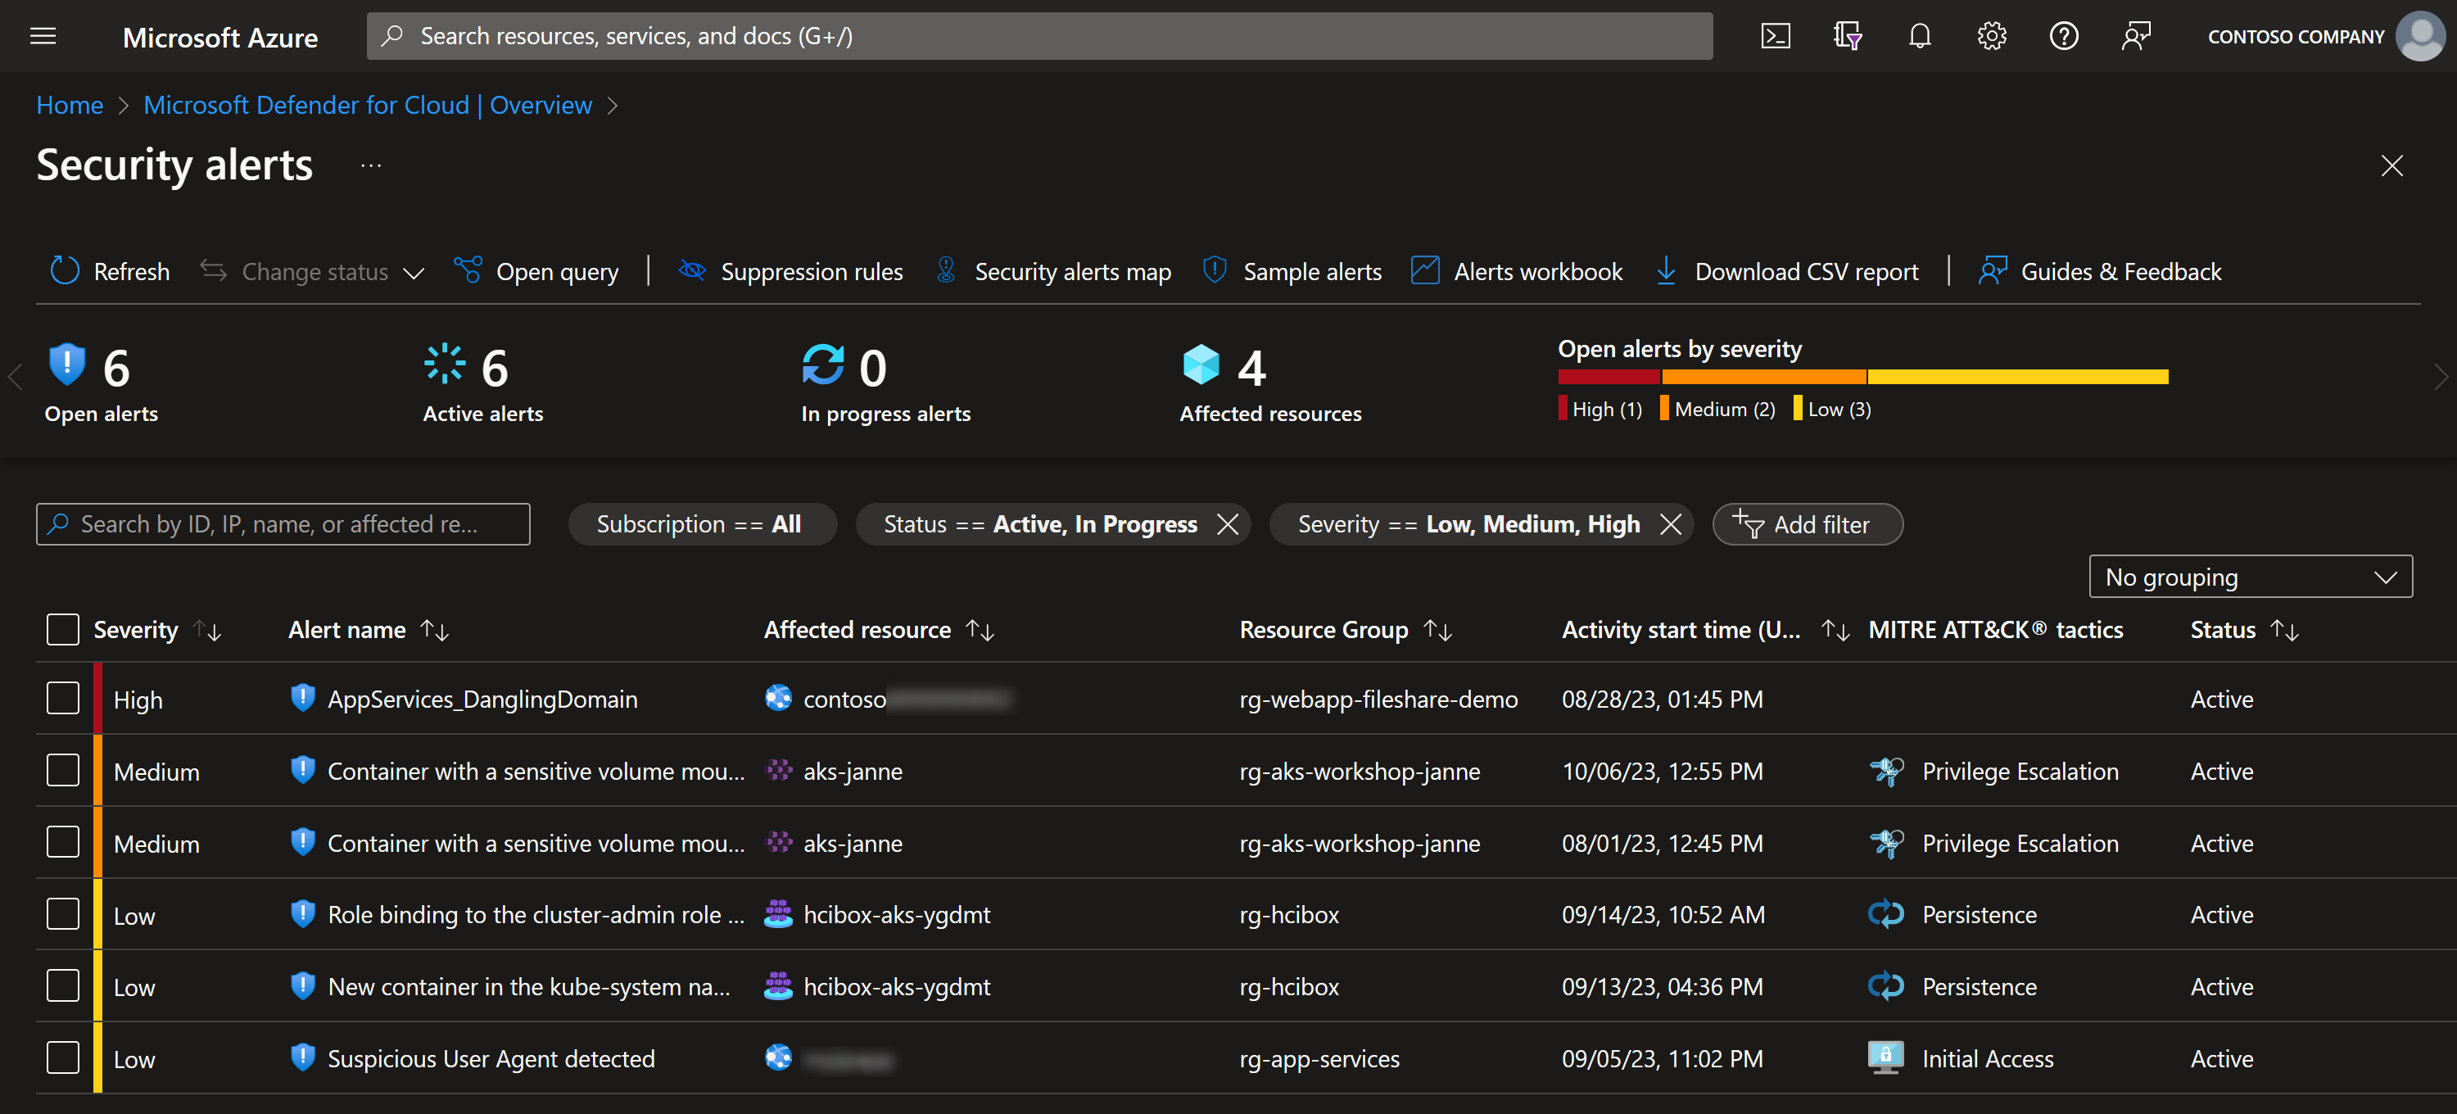Click the Active alerts spinner icon
2457x1114 pixels.
(445, 364)
